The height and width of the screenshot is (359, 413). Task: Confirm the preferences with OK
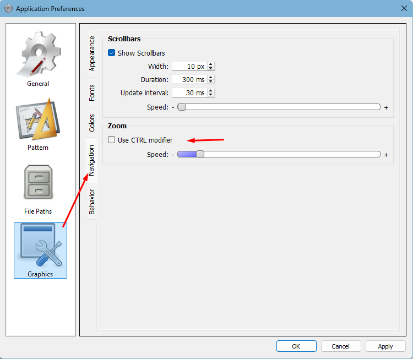click(x=296, y=346)
